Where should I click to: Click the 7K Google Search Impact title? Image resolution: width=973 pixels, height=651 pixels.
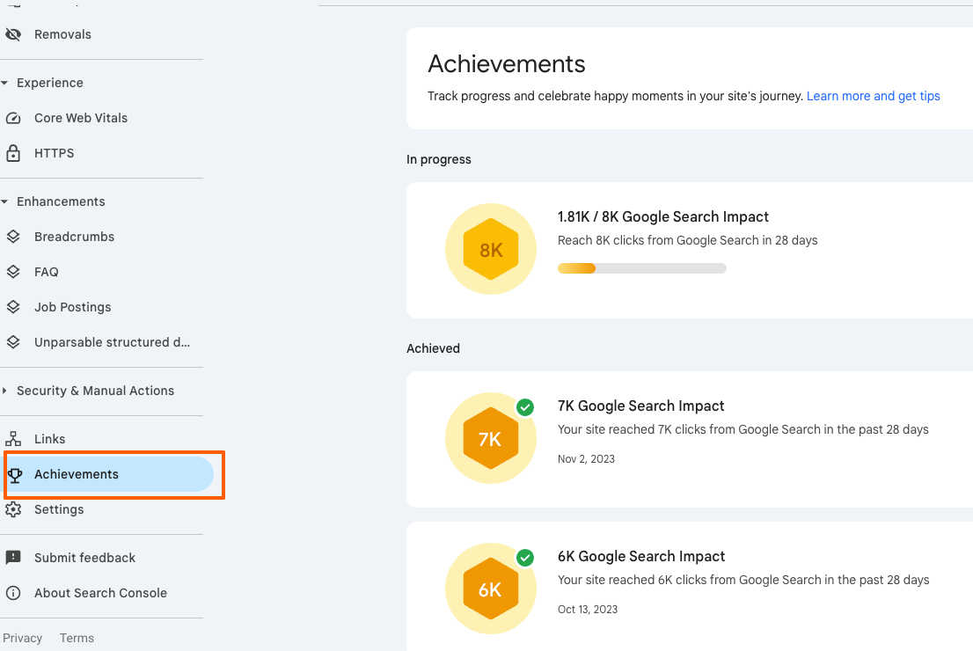(641, 406)
